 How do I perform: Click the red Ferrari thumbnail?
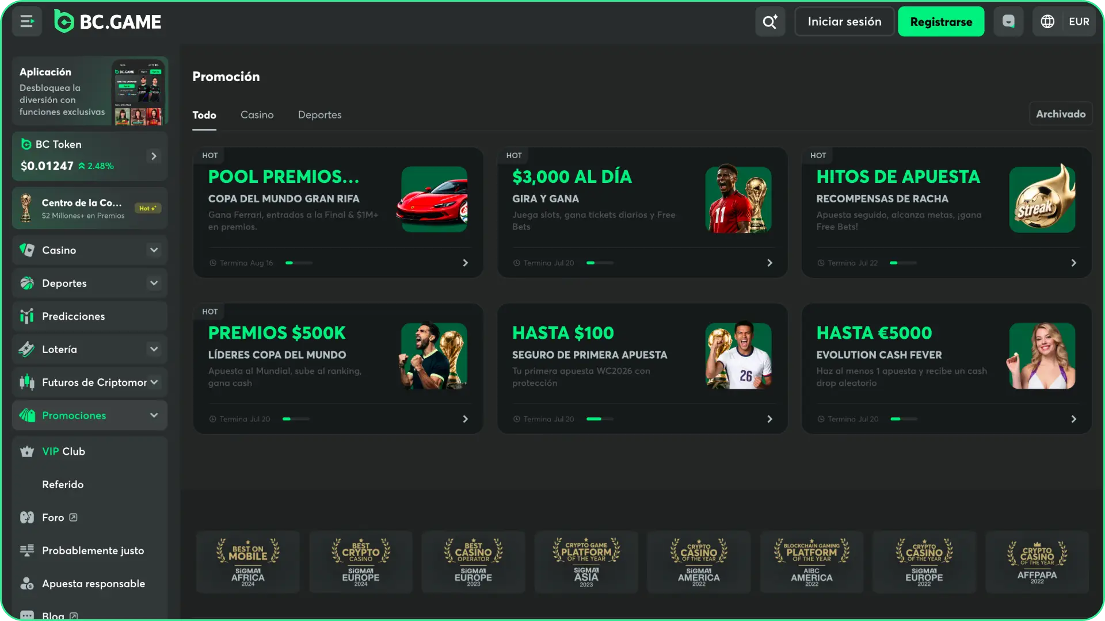433,199
